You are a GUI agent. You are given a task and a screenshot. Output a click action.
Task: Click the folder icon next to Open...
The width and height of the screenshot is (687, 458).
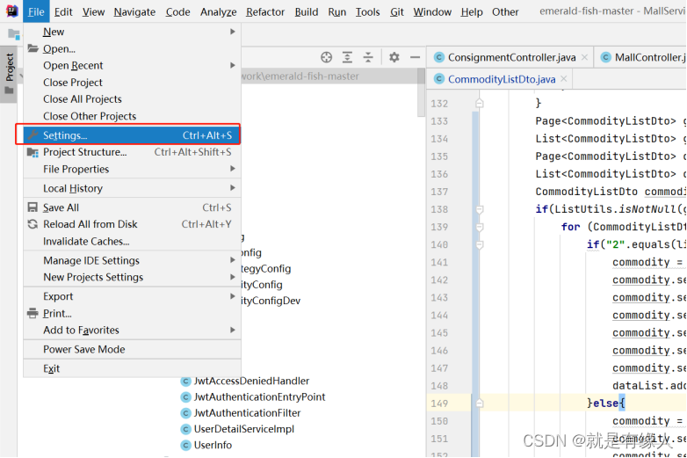coord(33,48)
